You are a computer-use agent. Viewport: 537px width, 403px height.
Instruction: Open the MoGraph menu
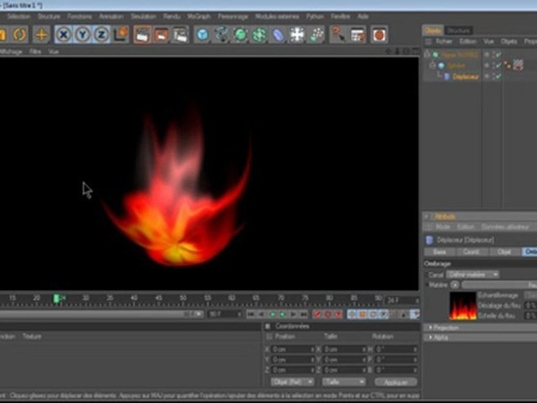199,16
